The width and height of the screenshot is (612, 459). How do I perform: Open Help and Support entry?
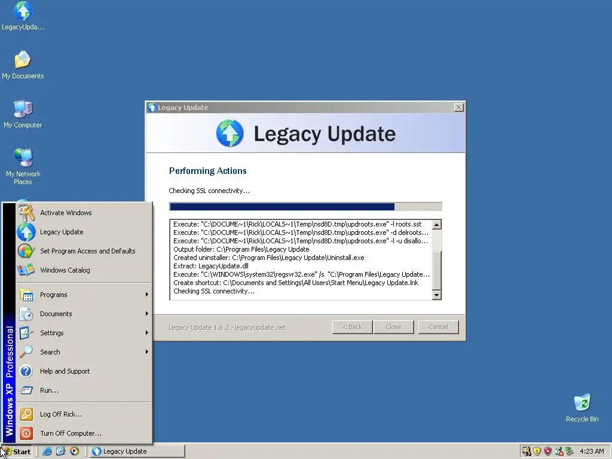pyautogui.click(x=84, y=371)
